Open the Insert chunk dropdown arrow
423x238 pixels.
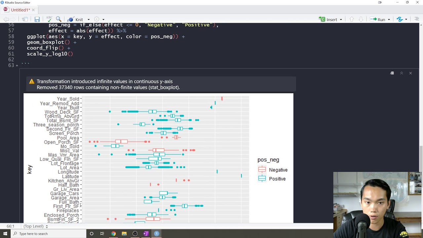(341, 20)
